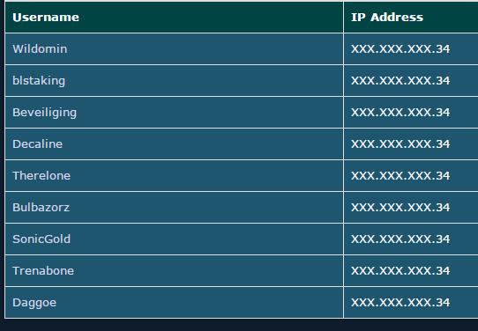This screenshot has width=478, height=331.
Task: Click the IP address in SonicGold row
Action: pos(400,239)
